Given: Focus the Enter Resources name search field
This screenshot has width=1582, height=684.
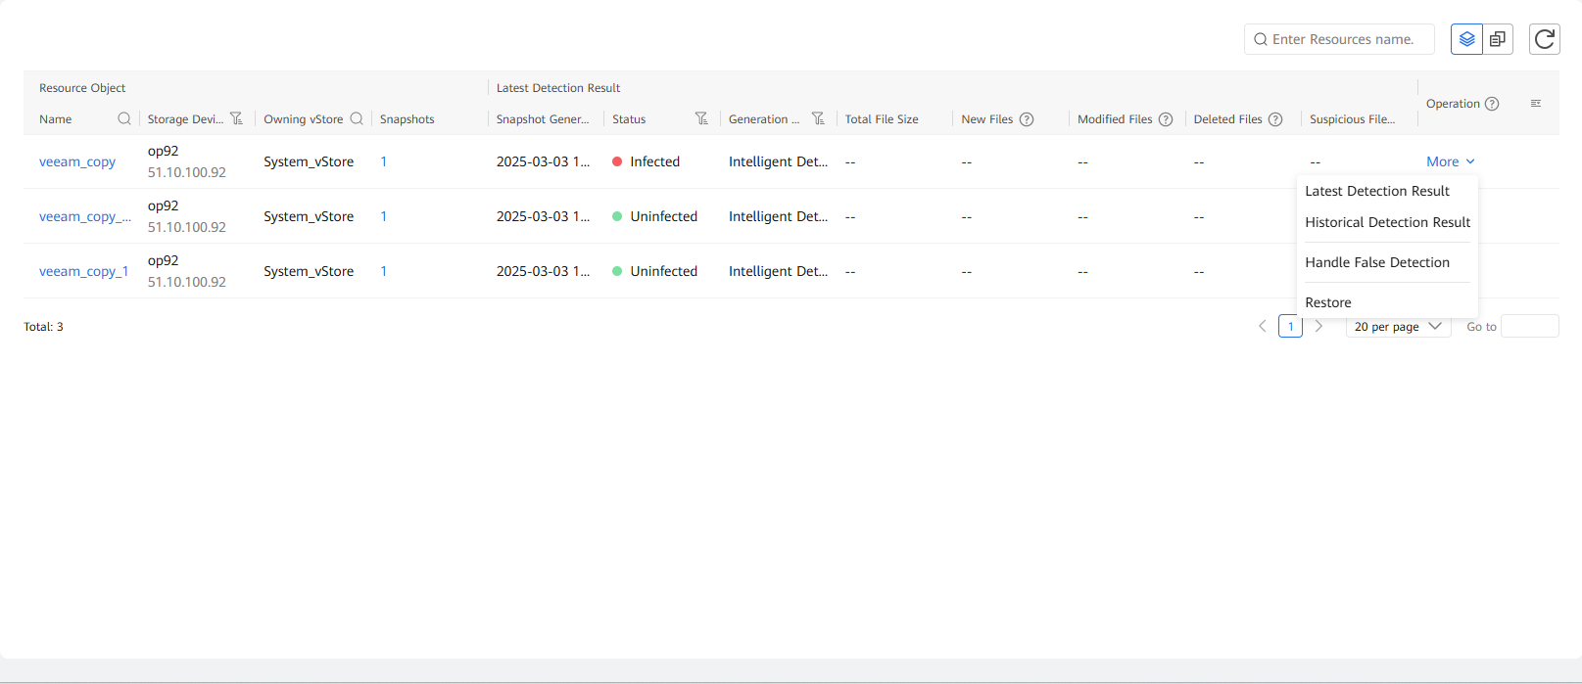Looking at the screenshot, I should click(1343, 39).
